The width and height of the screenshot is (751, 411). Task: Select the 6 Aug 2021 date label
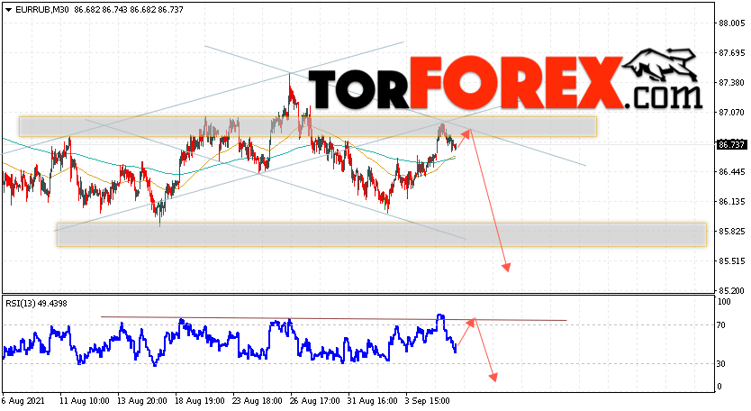(24, 400)
